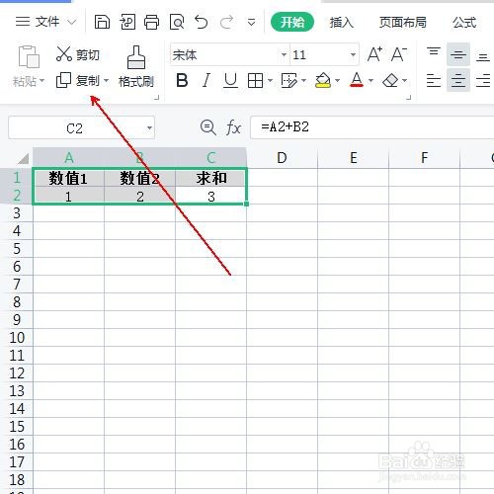Decrease font size with A- icon
The height and width of the screenshot is (494, 494).
pyautogui.click(x=399, y=54)
